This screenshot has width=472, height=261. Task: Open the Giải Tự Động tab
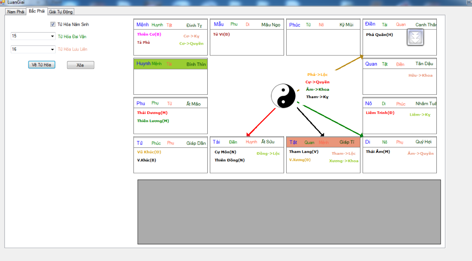pos(61,12)
